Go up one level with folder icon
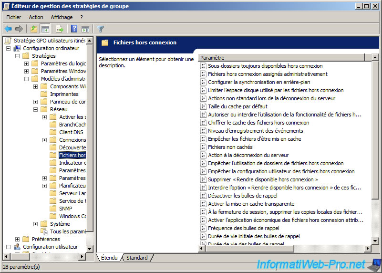 tap(34, 29)
